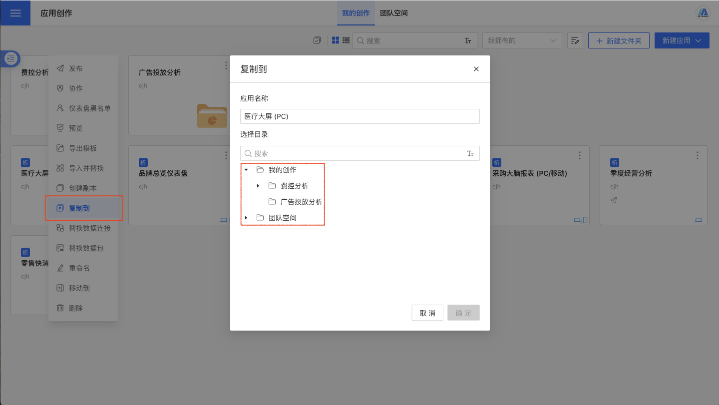
Task: Click the 应用名称 input field
Action: [x=359, y=116]
